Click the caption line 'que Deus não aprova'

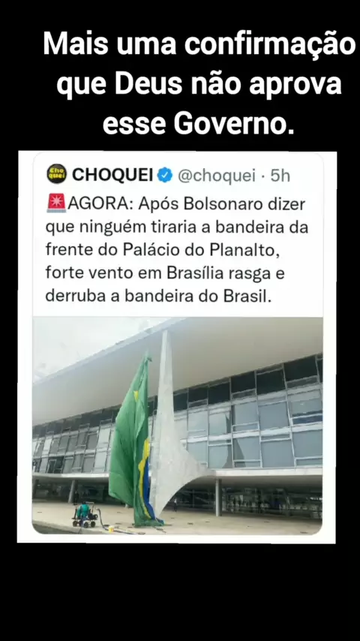(199, 84)
